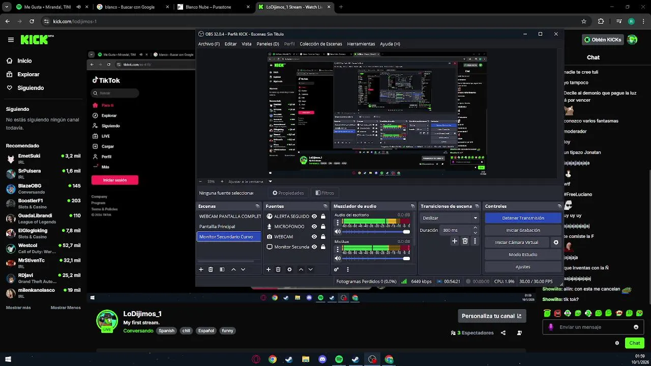The image size is (651, 366).
Task: Click Obtén KICKs button
Action: [x=603, y=40]
